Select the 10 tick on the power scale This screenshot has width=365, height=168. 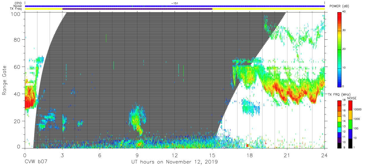344,68
